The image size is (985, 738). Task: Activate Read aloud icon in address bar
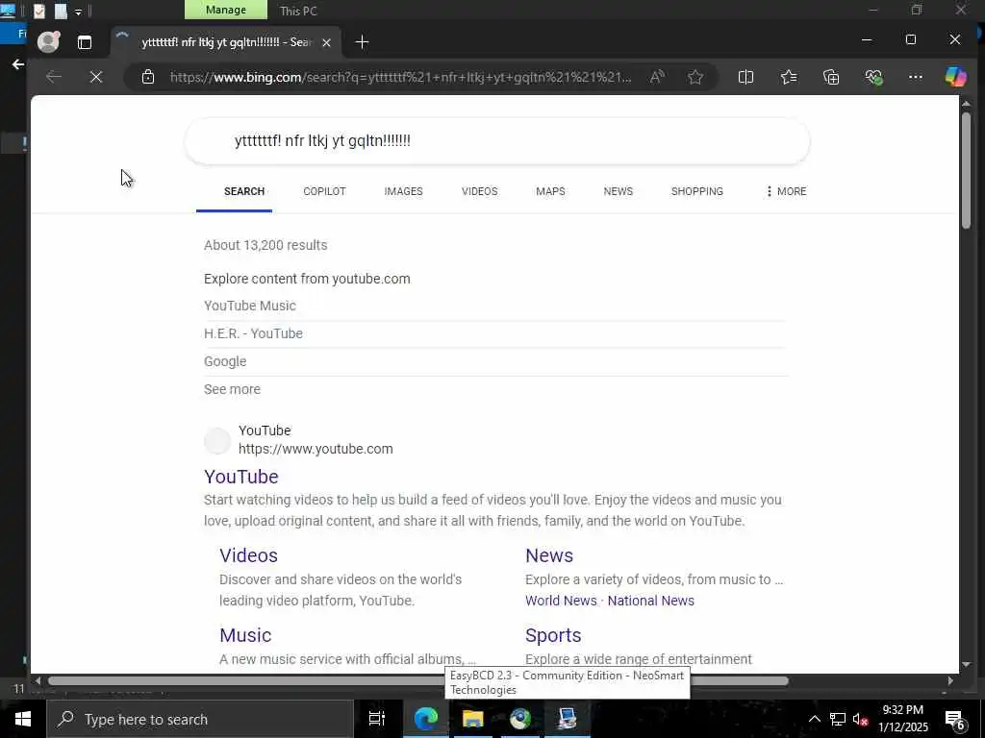pos(657,77)
